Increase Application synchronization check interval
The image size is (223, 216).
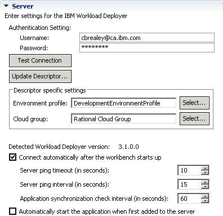(x=205, y=196)
